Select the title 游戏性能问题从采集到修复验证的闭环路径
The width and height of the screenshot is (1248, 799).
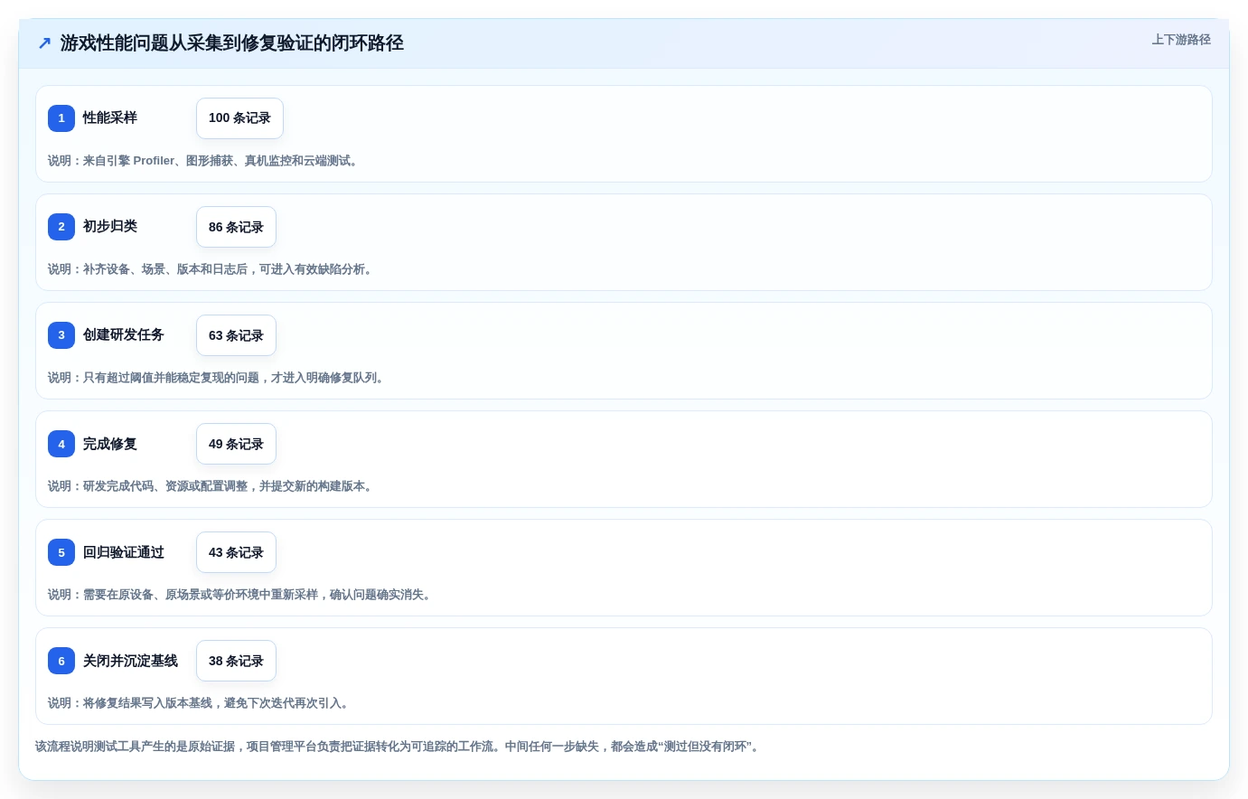232,43
